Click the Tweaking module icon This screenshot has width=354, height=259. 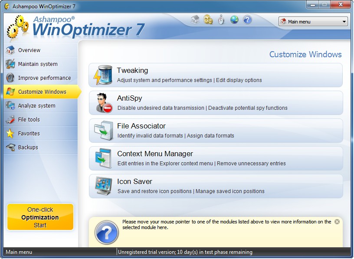103,75
